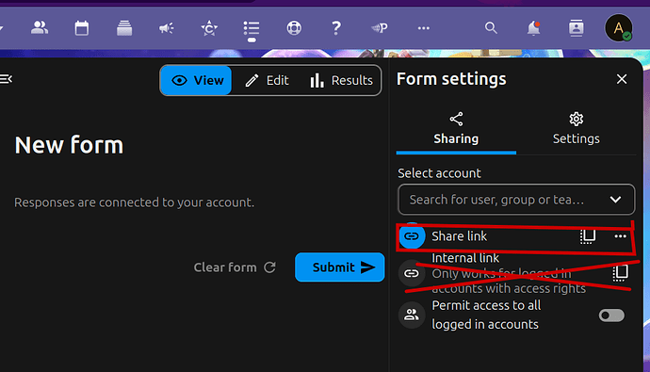Viewport: 650px width, 372px height.
Task: Click the Share link label
Action: (x=460, y=236)
